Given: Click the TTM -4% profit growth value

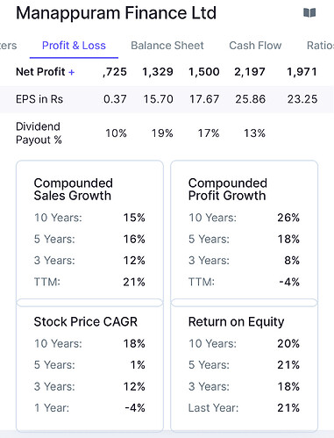Looking at the screenshot, I should point(289,282).
